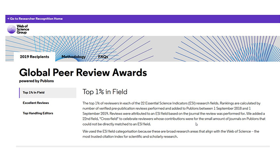Click the Global Peer Review Awards heading
280x160 pixels.
pyautogui.click(x=83, y=73)
